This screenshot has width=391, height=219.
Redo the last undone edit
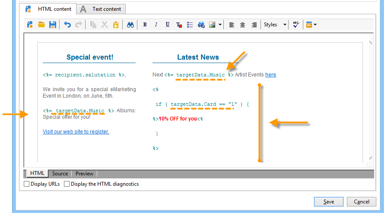point(79,25)
